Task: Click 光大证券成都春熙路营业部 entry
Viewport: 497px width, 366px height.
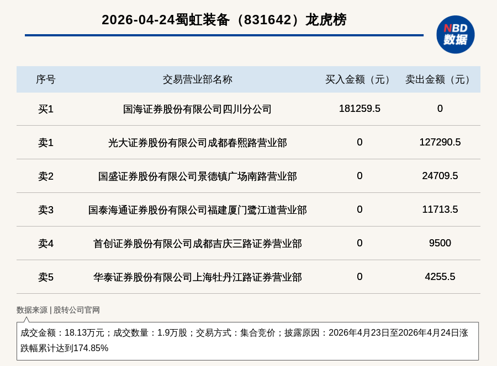Action: pos(197,143)
